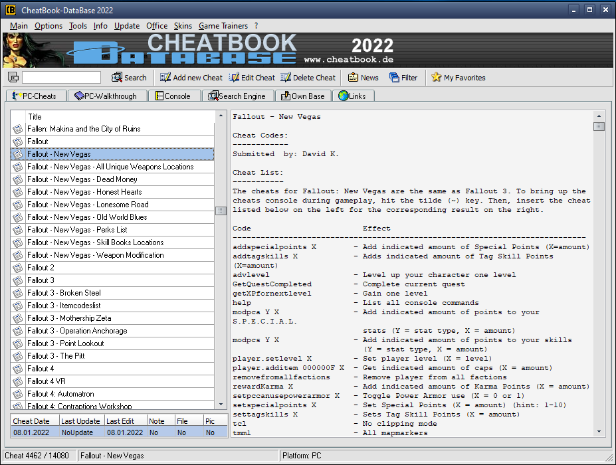Click icon beside Fallout 3 entry
The height and width of the screenshot is (465, 616).
click(x=18, y=280)
